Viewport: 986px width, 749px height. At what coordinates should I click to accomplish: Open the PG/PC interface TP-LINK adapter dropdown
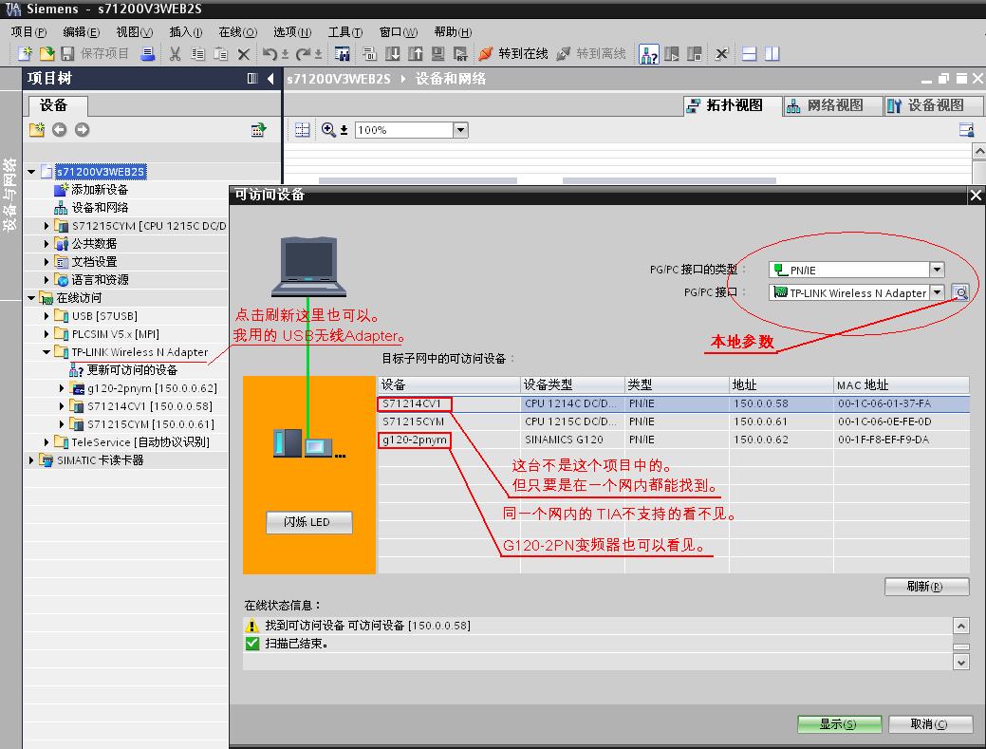coord(937,292)
